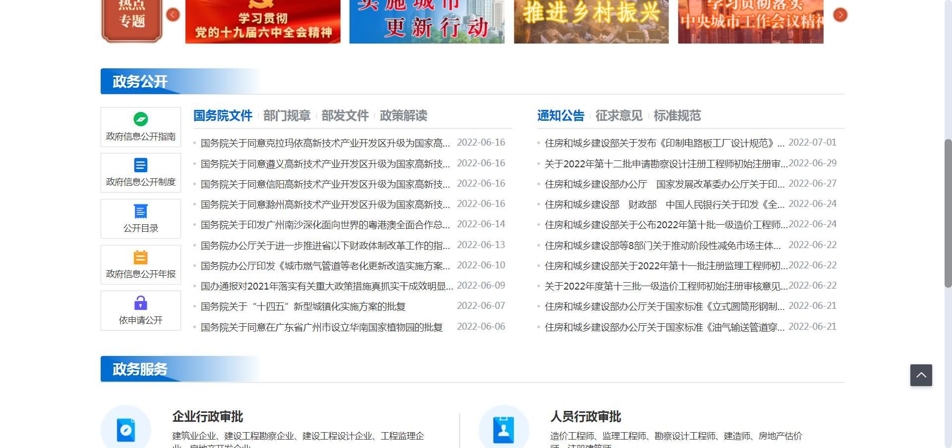Click the page vertical scrollbar thumb
952x448 pixels.
948,213
